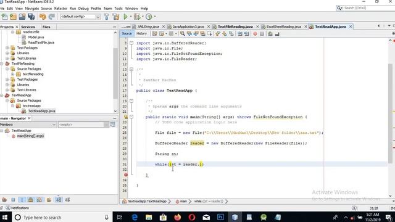The height and width of the screenshot is (222, 395).
Task: Click the Shift Line Left icon
Action: (240, 34)
